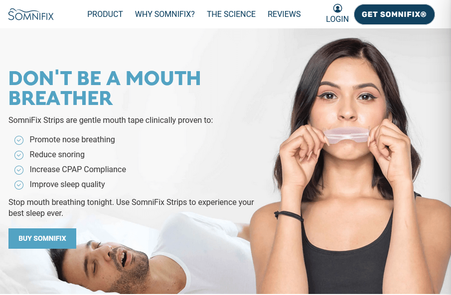Click the Increase CPAP Compliance text
The image size is (451, 295).
point(78,170)
